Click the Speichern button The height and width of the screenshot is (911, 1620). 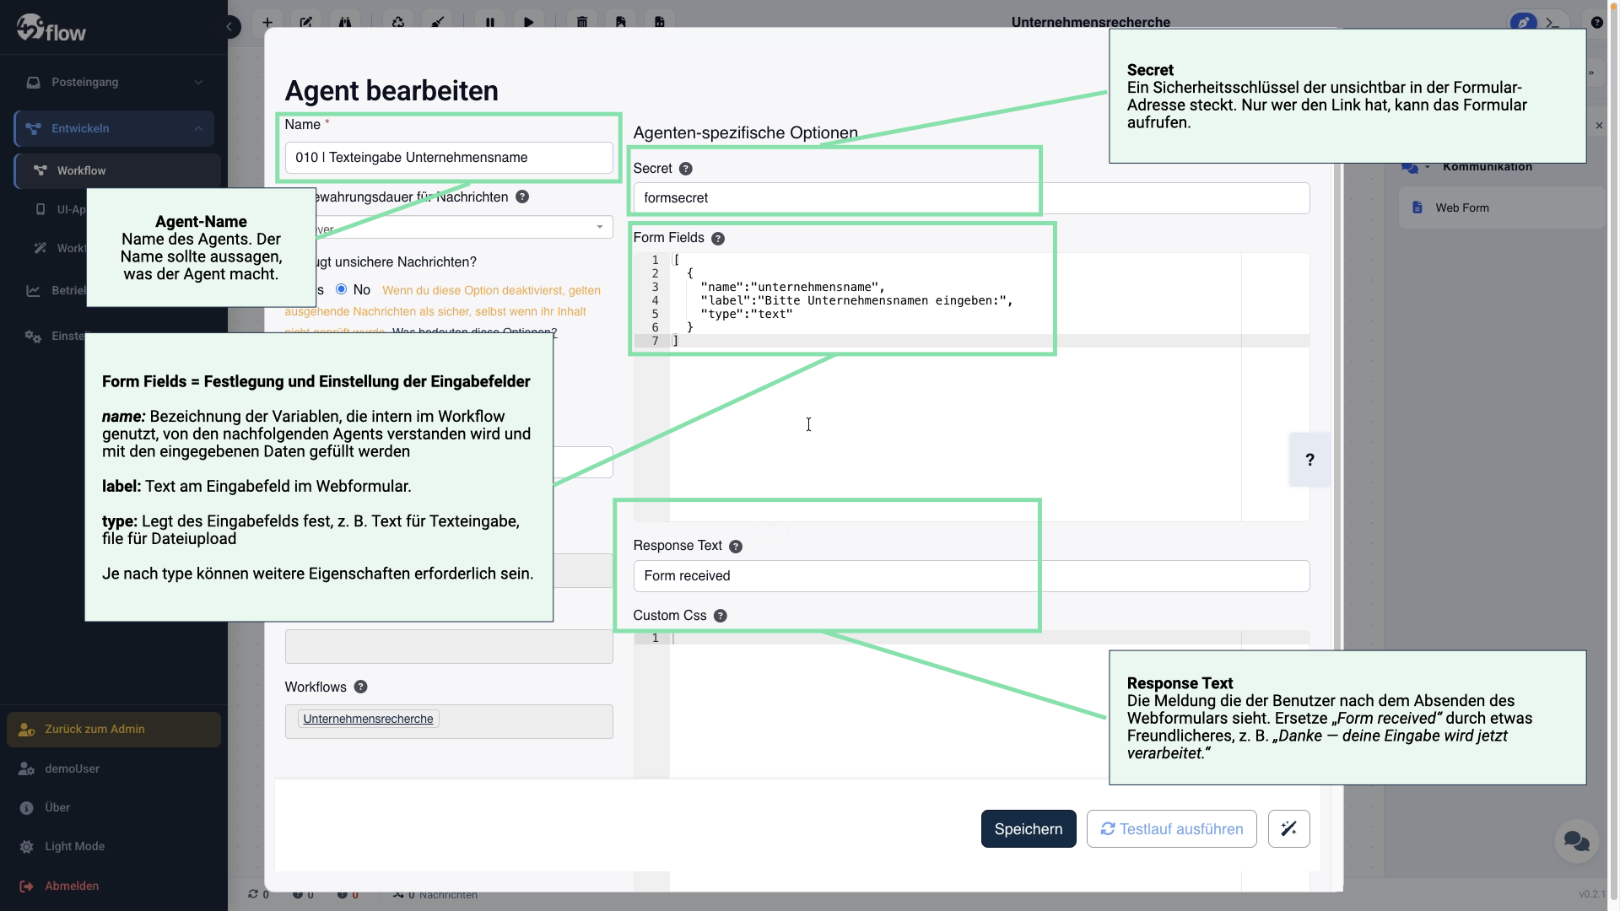coord(1028,828)
